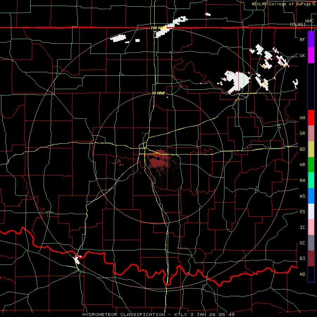Click the RA legend label

pos(302,181)
